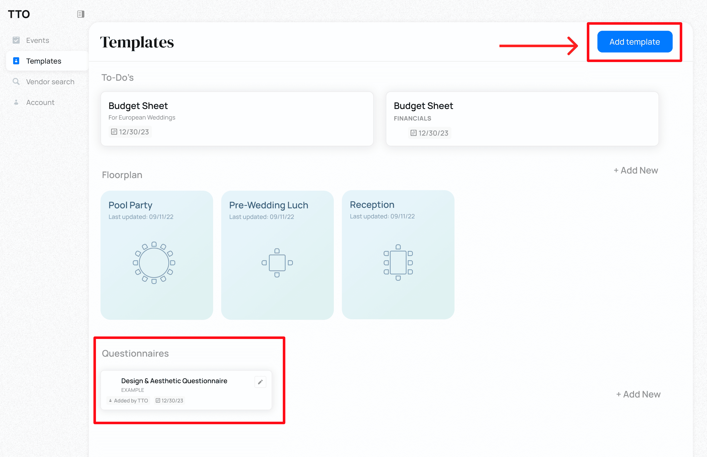Click the Account person icon
Viewport: 707px width, 457px height.
point(16,102)
